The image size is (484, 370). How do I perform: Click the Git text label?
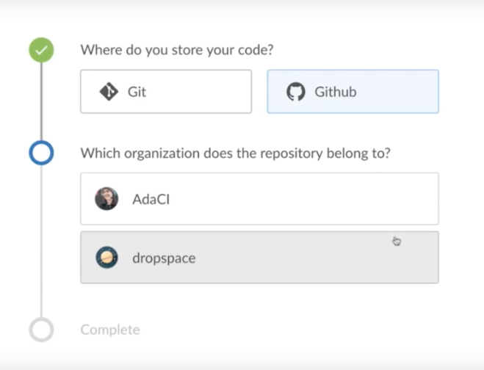click(137, 92)
